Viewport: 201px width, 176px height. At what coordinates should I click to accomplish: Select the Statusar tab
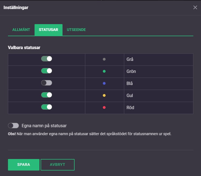pyautogui.click(x=49, y=30)
